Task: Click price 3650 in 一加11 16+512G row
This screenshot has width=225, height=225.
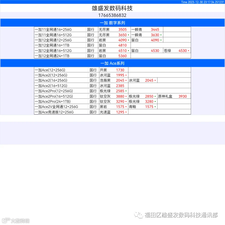Action: point(122,35)
